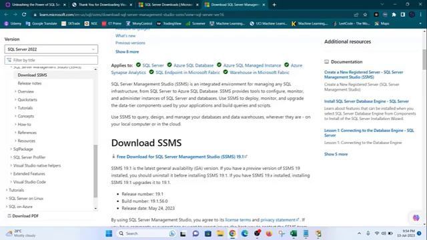Image resolution: width=427 pixels, height=240 pixels.
Task: Reload the page with the refresh icon
Action: click(x=24, y=15)
